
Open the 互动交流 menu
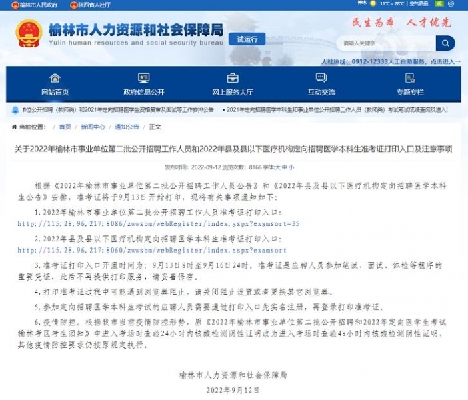click(321, 92)
